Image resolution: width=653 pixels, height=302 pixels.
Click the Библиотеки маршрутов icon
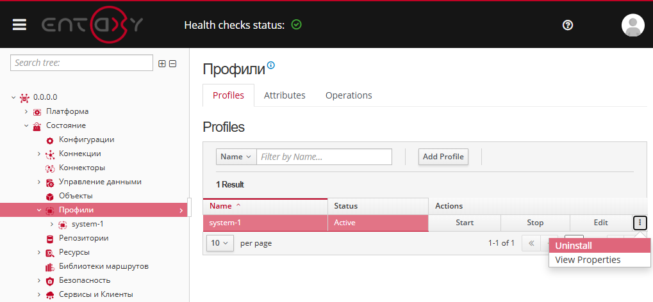coord(50,267)
